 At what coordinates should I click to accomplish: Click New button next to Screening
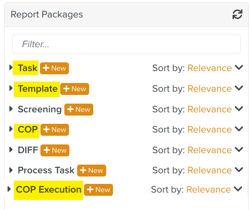click(79, 110)
